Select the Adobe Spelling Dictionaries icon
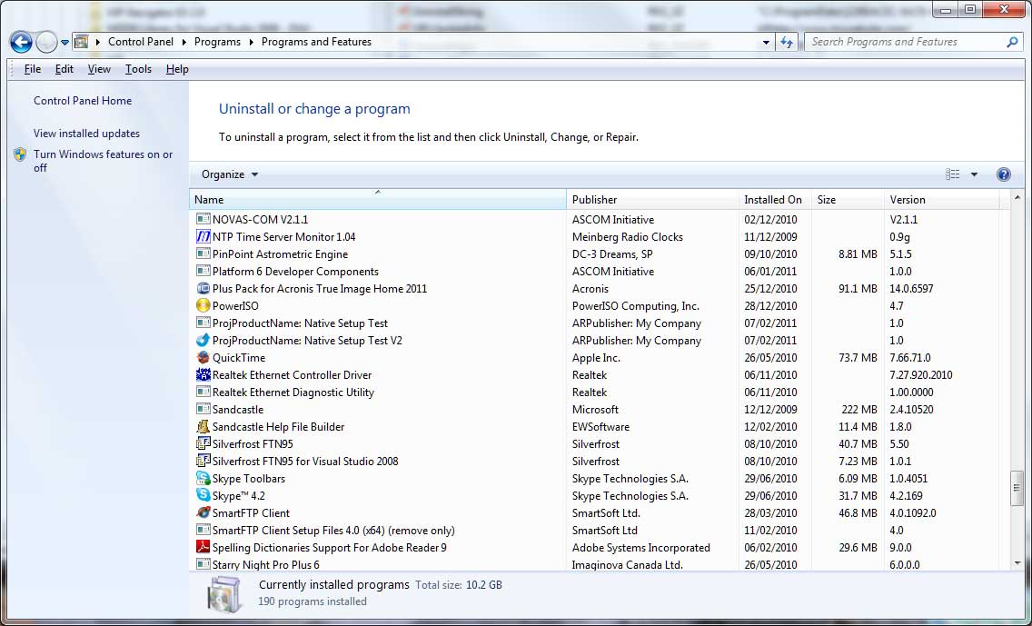 click(203, 548)
